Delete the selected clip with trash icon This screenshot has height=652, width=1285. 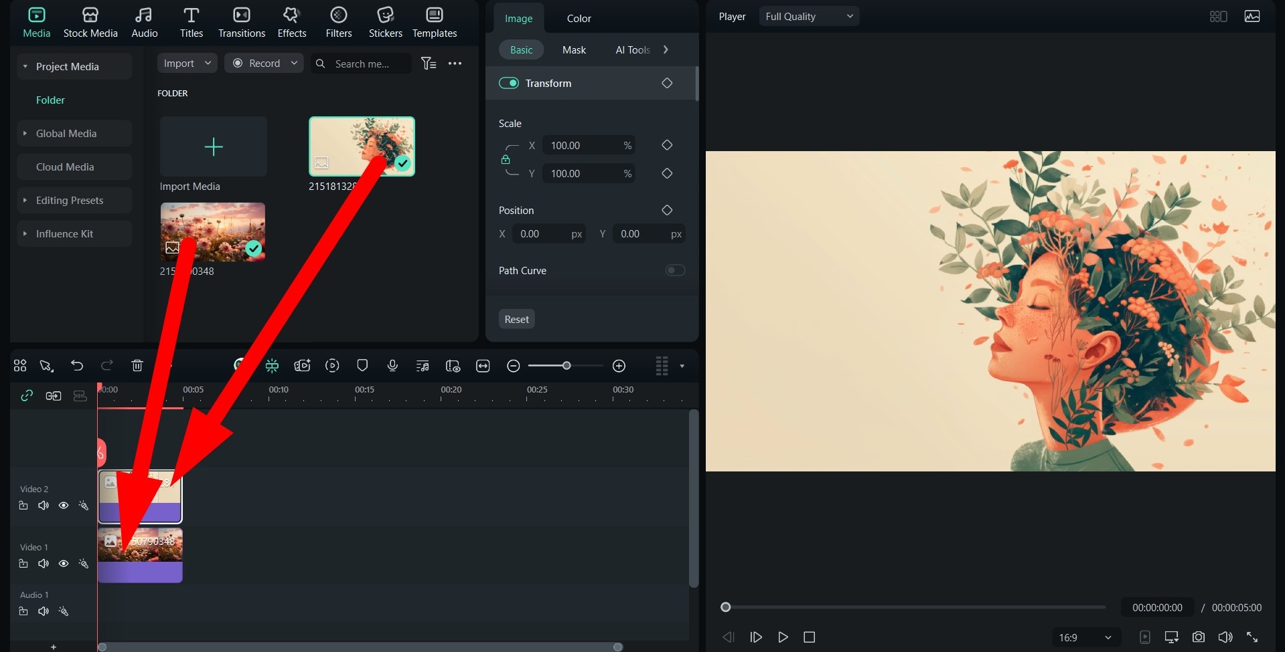coord(137,365)
